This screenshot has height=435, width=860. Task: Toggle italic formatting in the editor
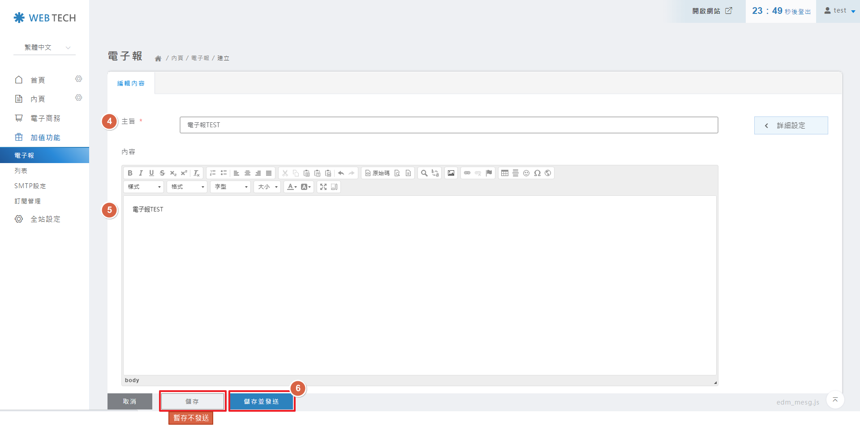coord(141,173)
